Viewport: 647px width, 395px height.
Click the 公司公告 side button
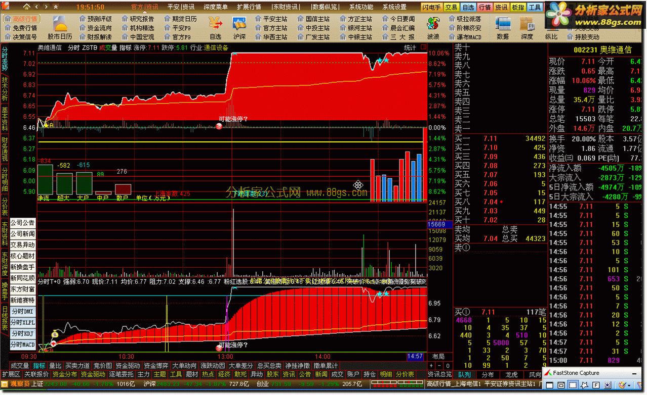tap(23, 223)
